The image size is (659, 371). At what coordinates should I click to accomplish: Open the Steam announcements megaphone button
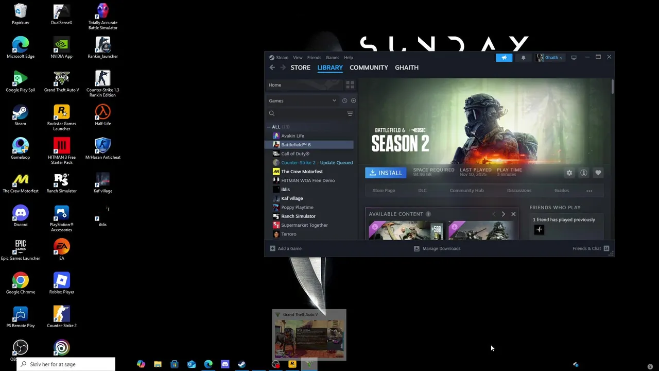(504, 58)
